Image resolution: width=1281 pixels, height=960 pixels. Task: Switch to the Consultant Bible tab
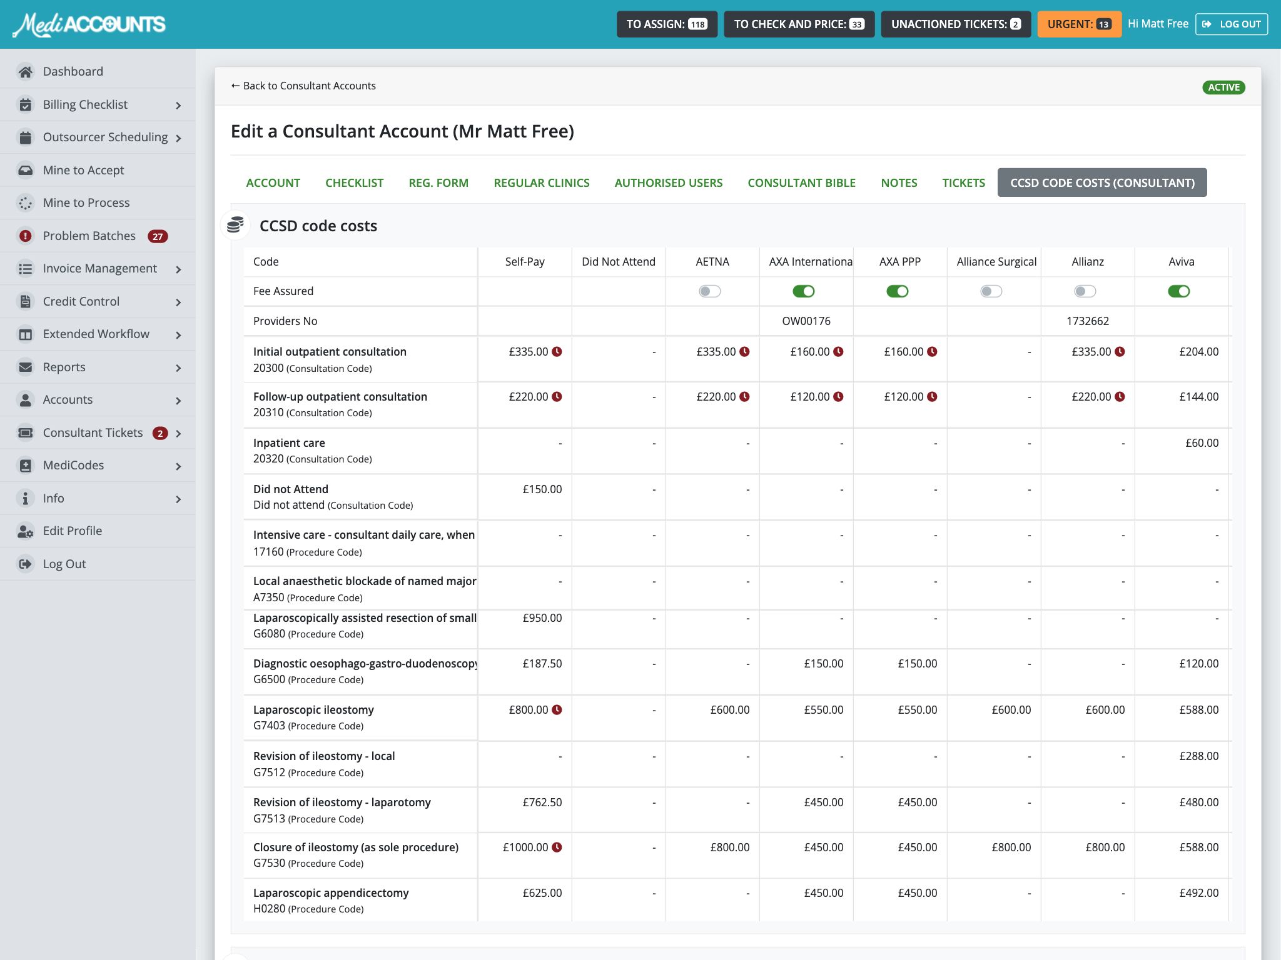point(801,183)
